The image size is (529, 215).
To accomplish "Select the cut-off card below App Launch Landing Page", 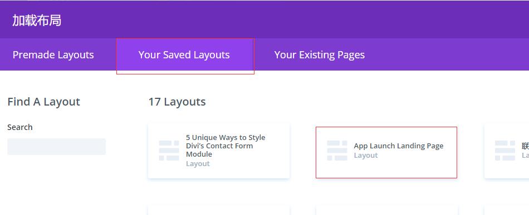I will [387, 211].
